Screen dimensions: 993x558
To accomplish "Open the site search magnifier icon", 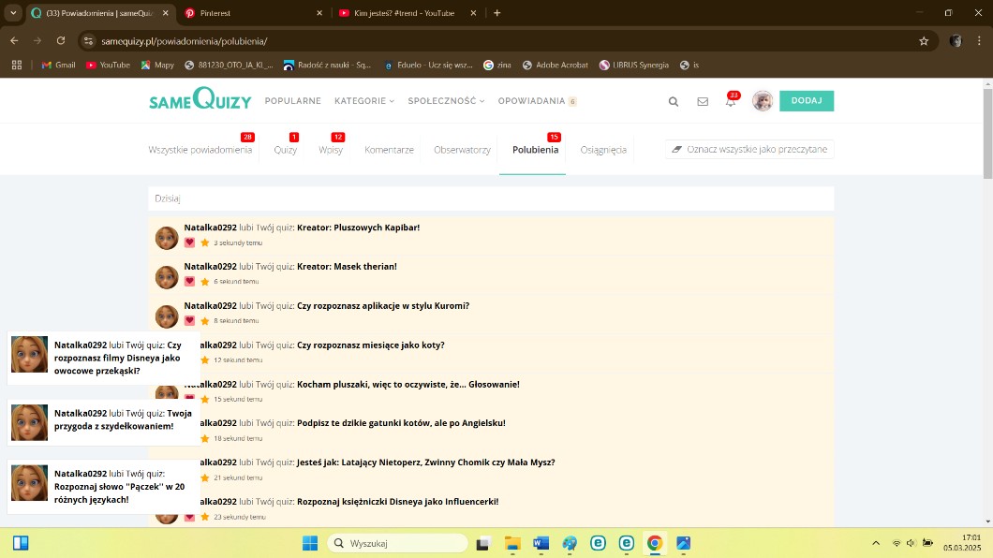I will [673, 102].
